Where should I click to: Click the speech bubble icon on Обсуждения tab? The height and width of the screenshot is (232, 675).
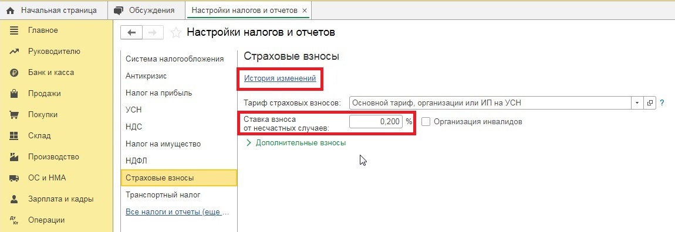(x=119, y=11)
